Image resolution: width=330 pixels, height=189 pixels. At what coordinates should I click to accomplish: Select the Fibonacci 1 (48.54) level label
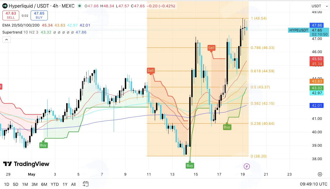pyautogui.click(x=259, y=18)
